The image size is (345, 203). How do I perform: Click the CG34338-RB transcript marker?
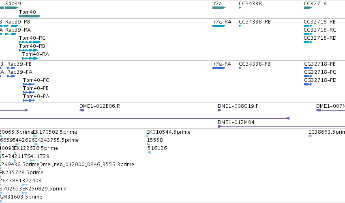(240, 26)
